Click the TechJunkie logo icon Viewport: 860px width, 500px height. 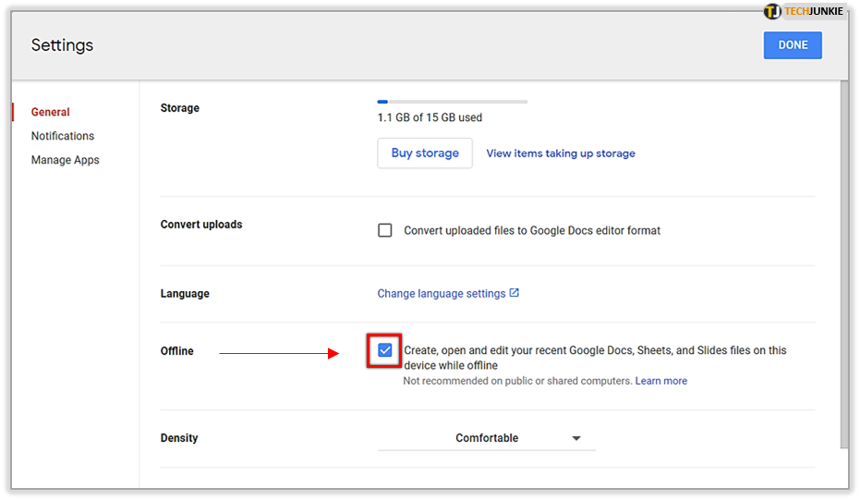pyautogui.click(x=772, y=11)
